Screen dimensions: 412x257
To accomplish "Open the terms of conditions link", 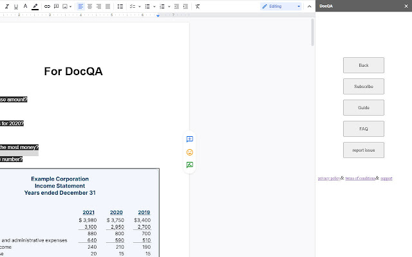I will [x=360, y=179].
